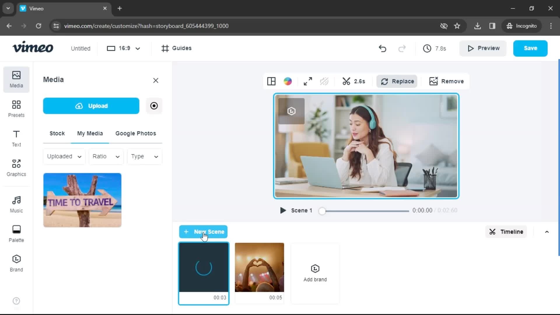
Task: Switch to the Stock media tab
Action: point(57,133)
